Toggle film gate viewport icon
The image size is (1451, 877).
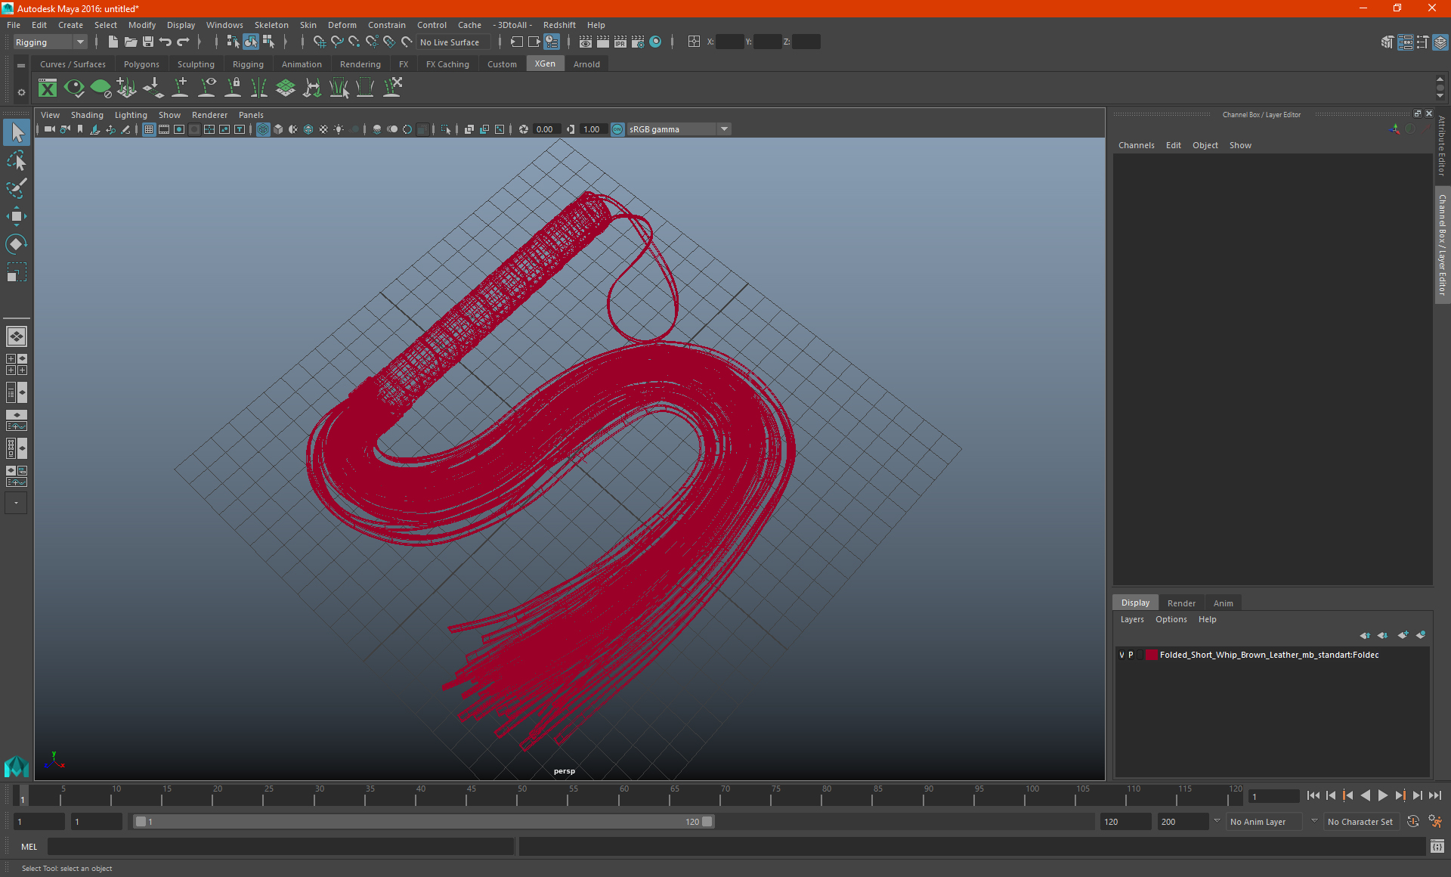[164, 129]
